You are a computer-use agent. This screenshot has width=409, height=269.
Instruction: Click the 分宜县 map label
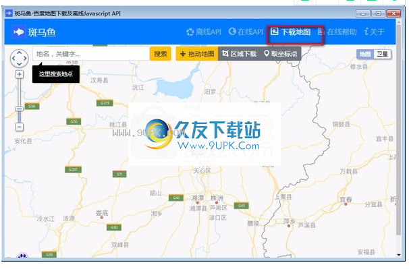tap(373, 204)
